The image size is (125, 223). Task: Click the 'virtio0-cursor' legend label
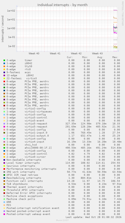(x=35, y=157)
